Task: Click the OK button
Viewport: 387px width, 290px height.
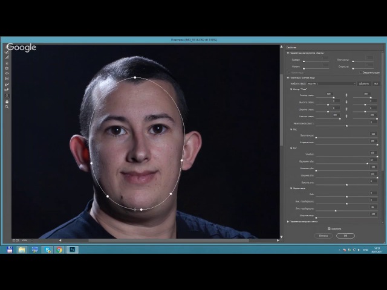Action: click(x=345, y=236)
